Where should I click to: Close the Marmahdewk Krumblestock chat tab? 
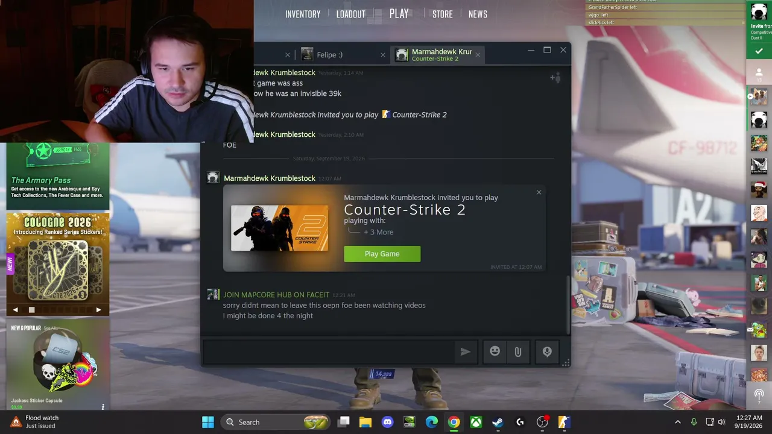click(478, 55)
